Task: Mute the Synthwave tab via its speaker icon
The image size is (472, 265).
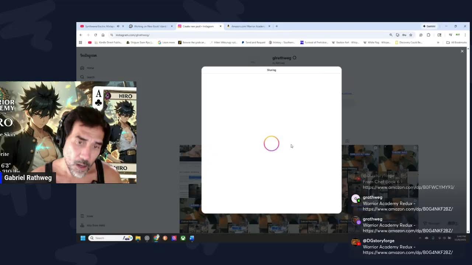Action: (118, 26)
